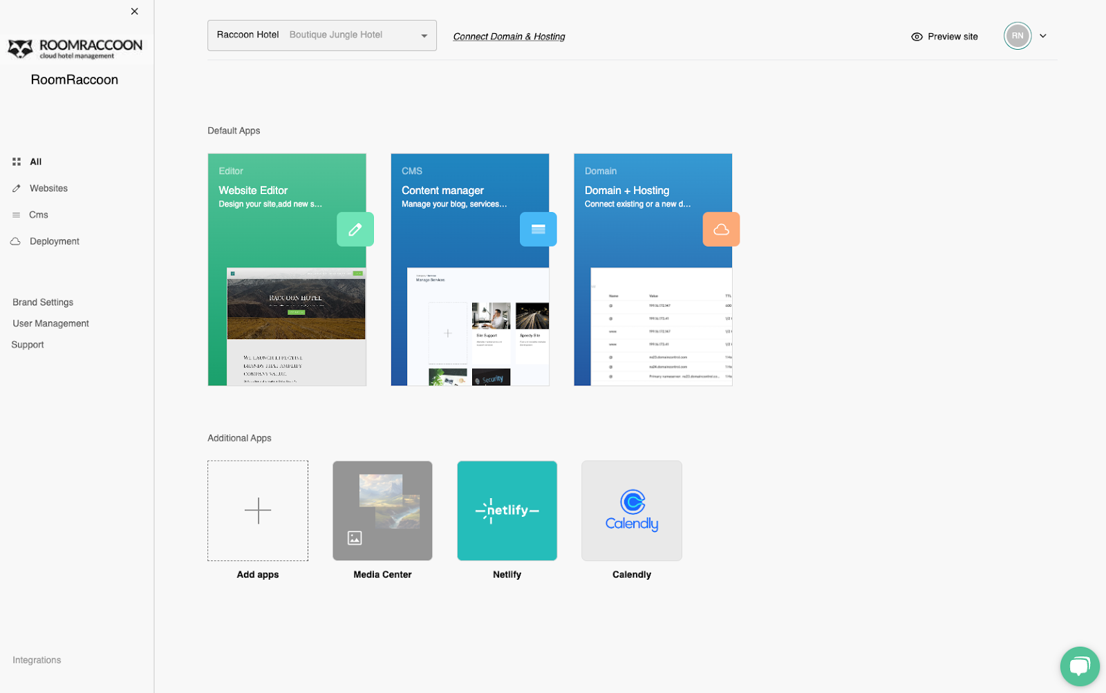Click the Default Apps heading
The image size is (1106, 693).
tap(234, 131)
